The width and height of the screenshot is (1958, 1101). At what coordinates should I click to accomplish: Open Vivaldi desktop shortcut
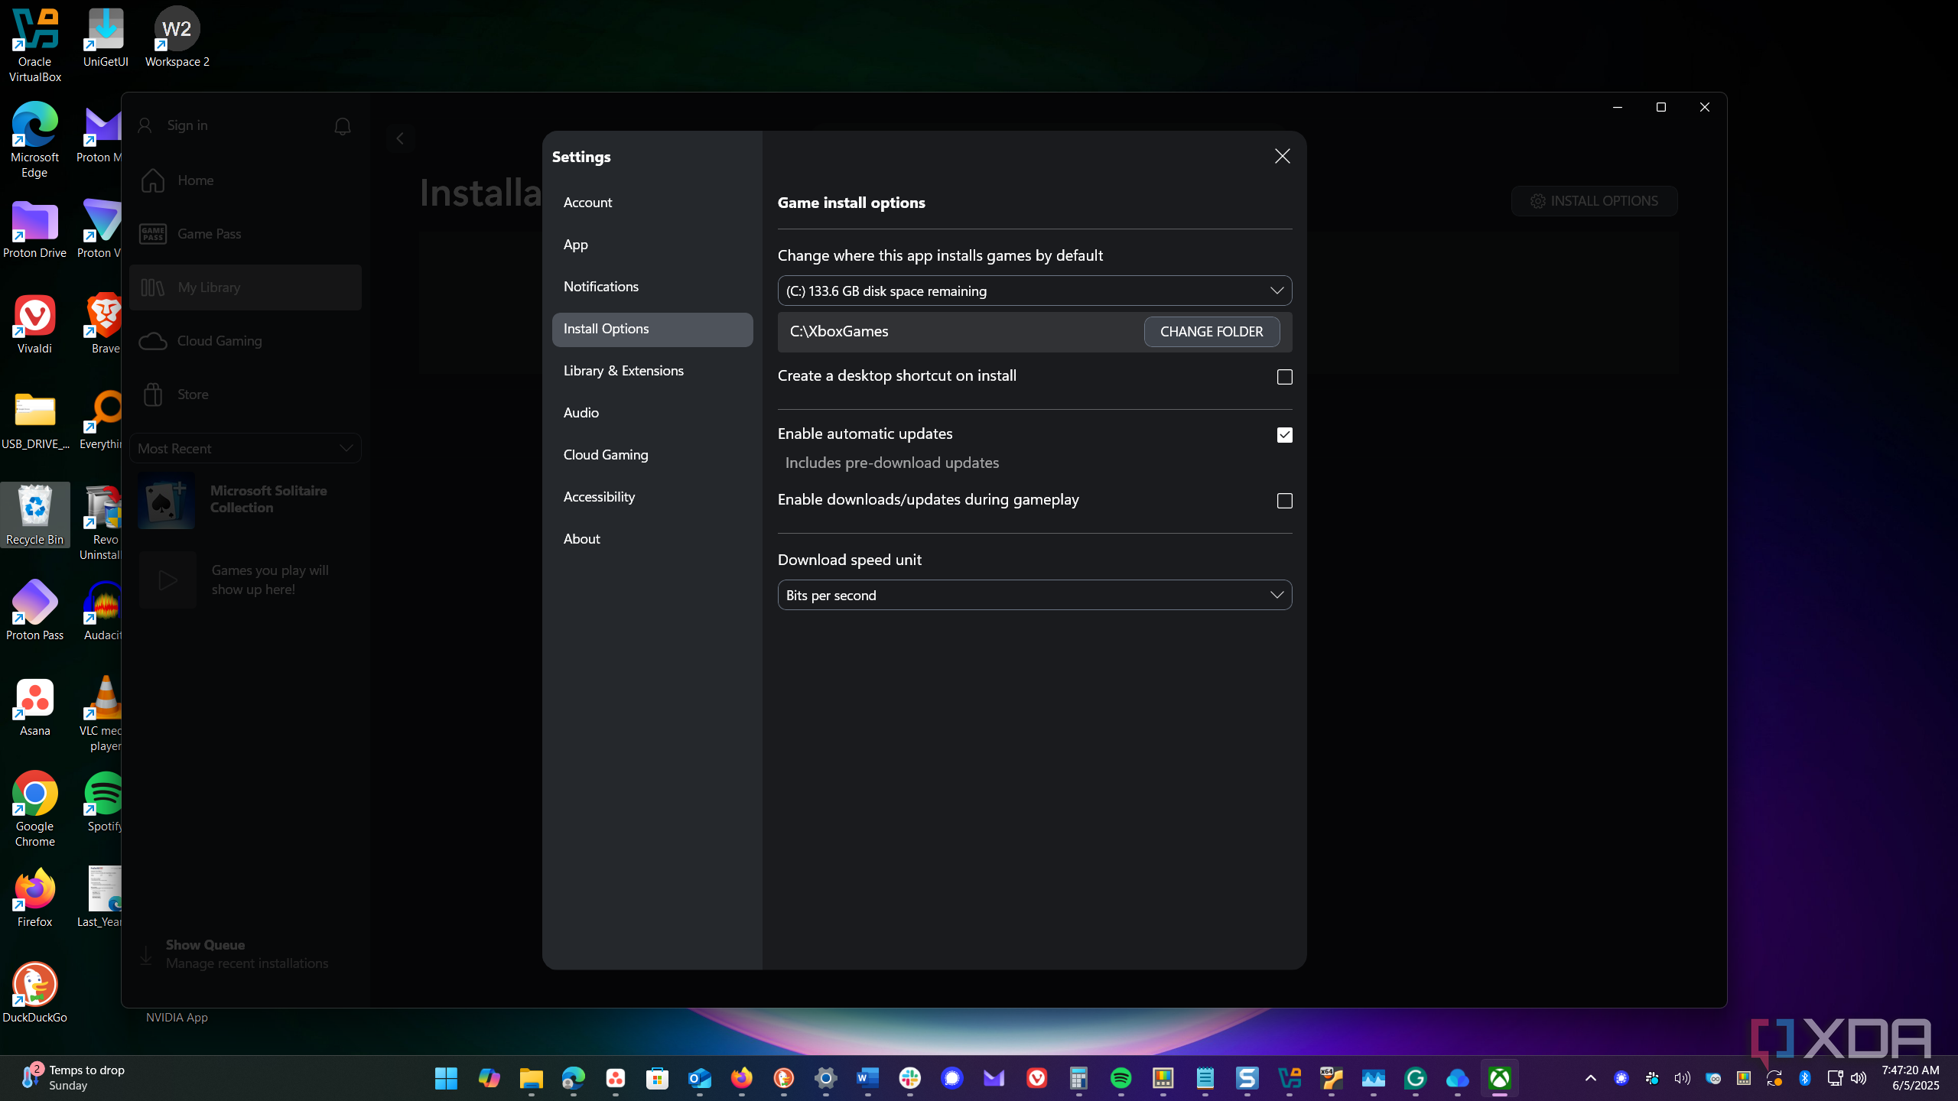point(35,324)
